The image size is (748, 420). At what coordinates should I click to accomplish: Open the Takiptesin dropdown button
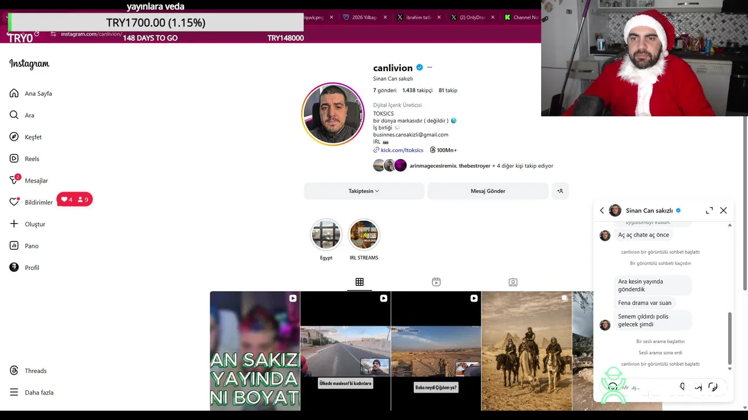[x=364, y=191]
